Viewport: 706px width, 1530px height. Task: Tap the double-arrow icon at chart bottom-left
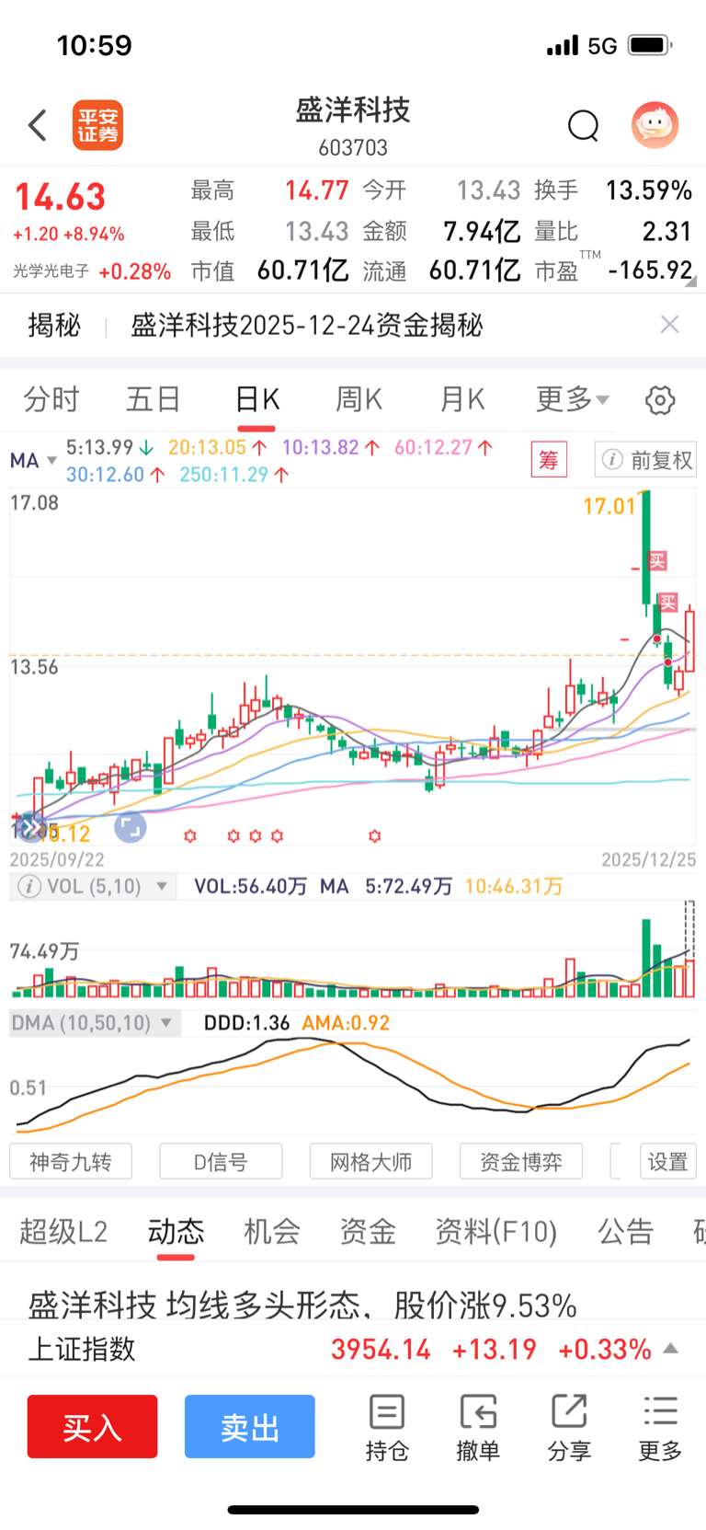point(30,827)
